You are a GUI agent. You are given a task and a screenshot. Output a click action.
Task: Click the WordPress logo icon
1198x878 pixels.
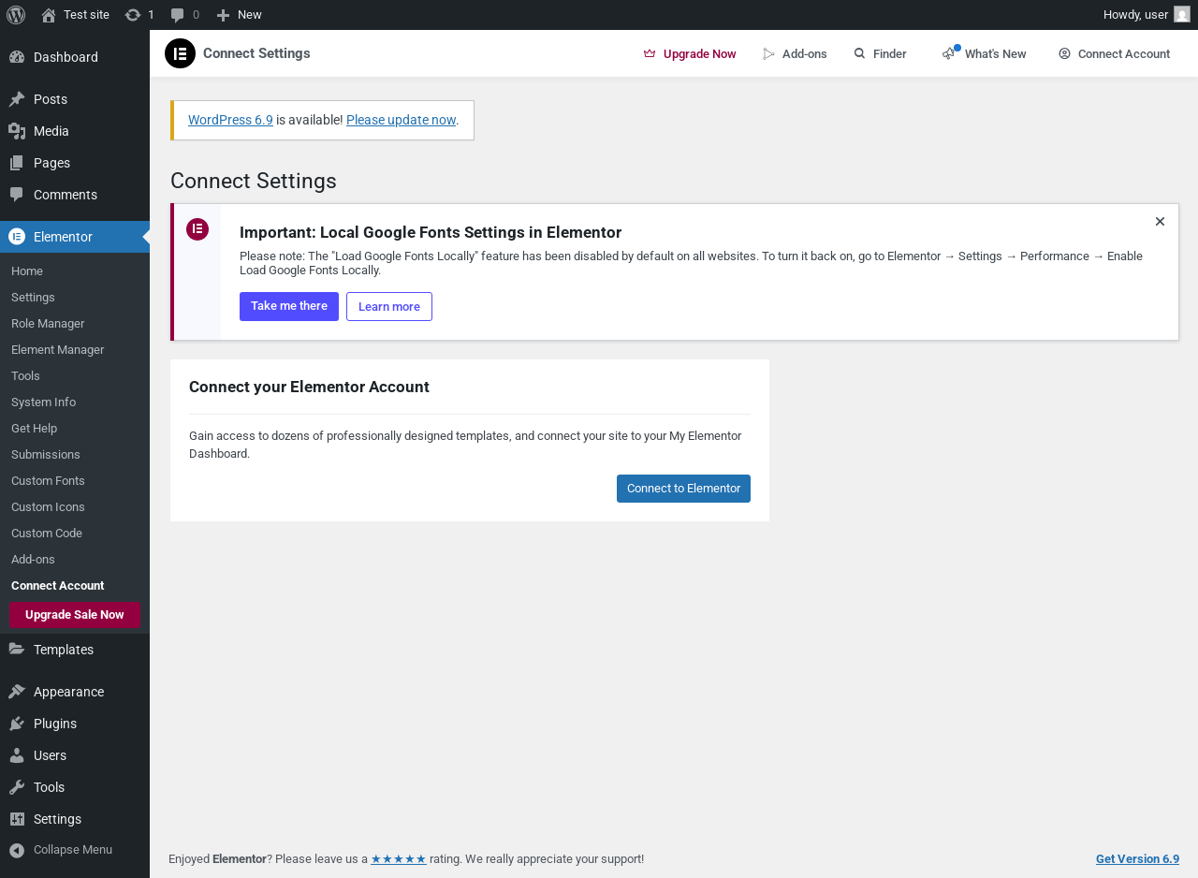pos(16,15)
